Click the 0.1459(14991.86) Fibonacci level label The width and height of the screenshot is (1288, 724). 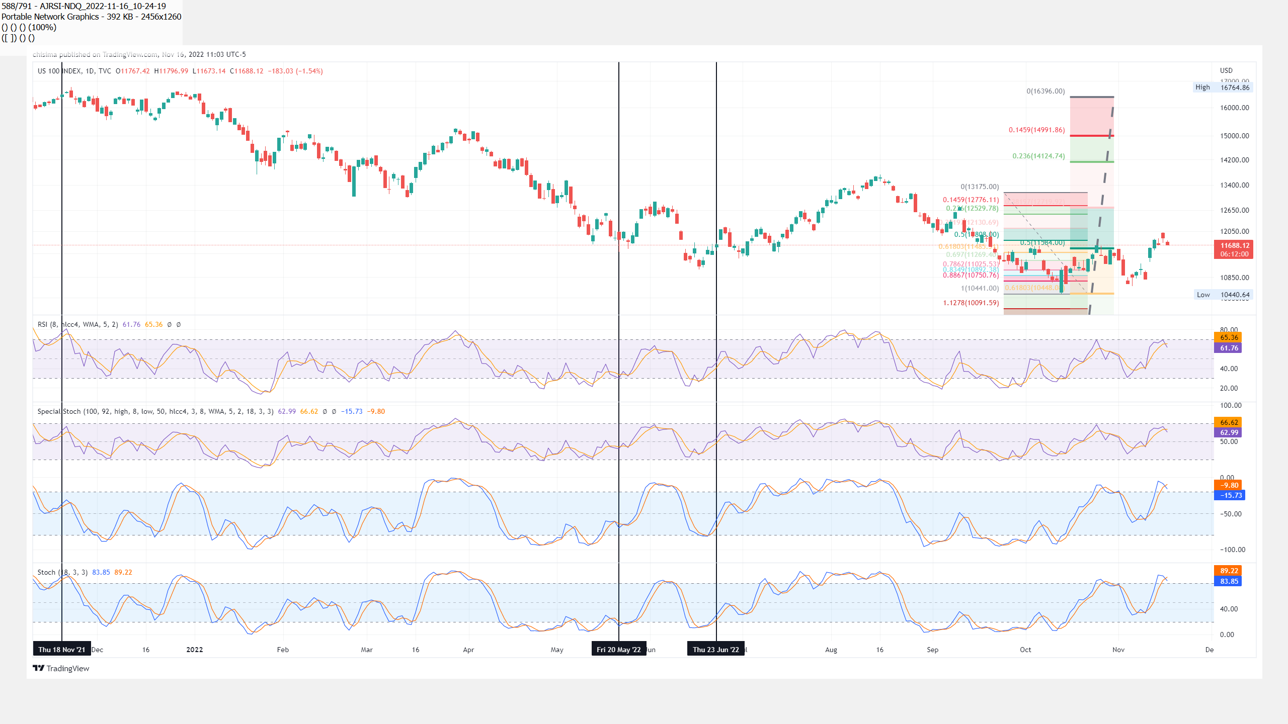click(1036, 130)
